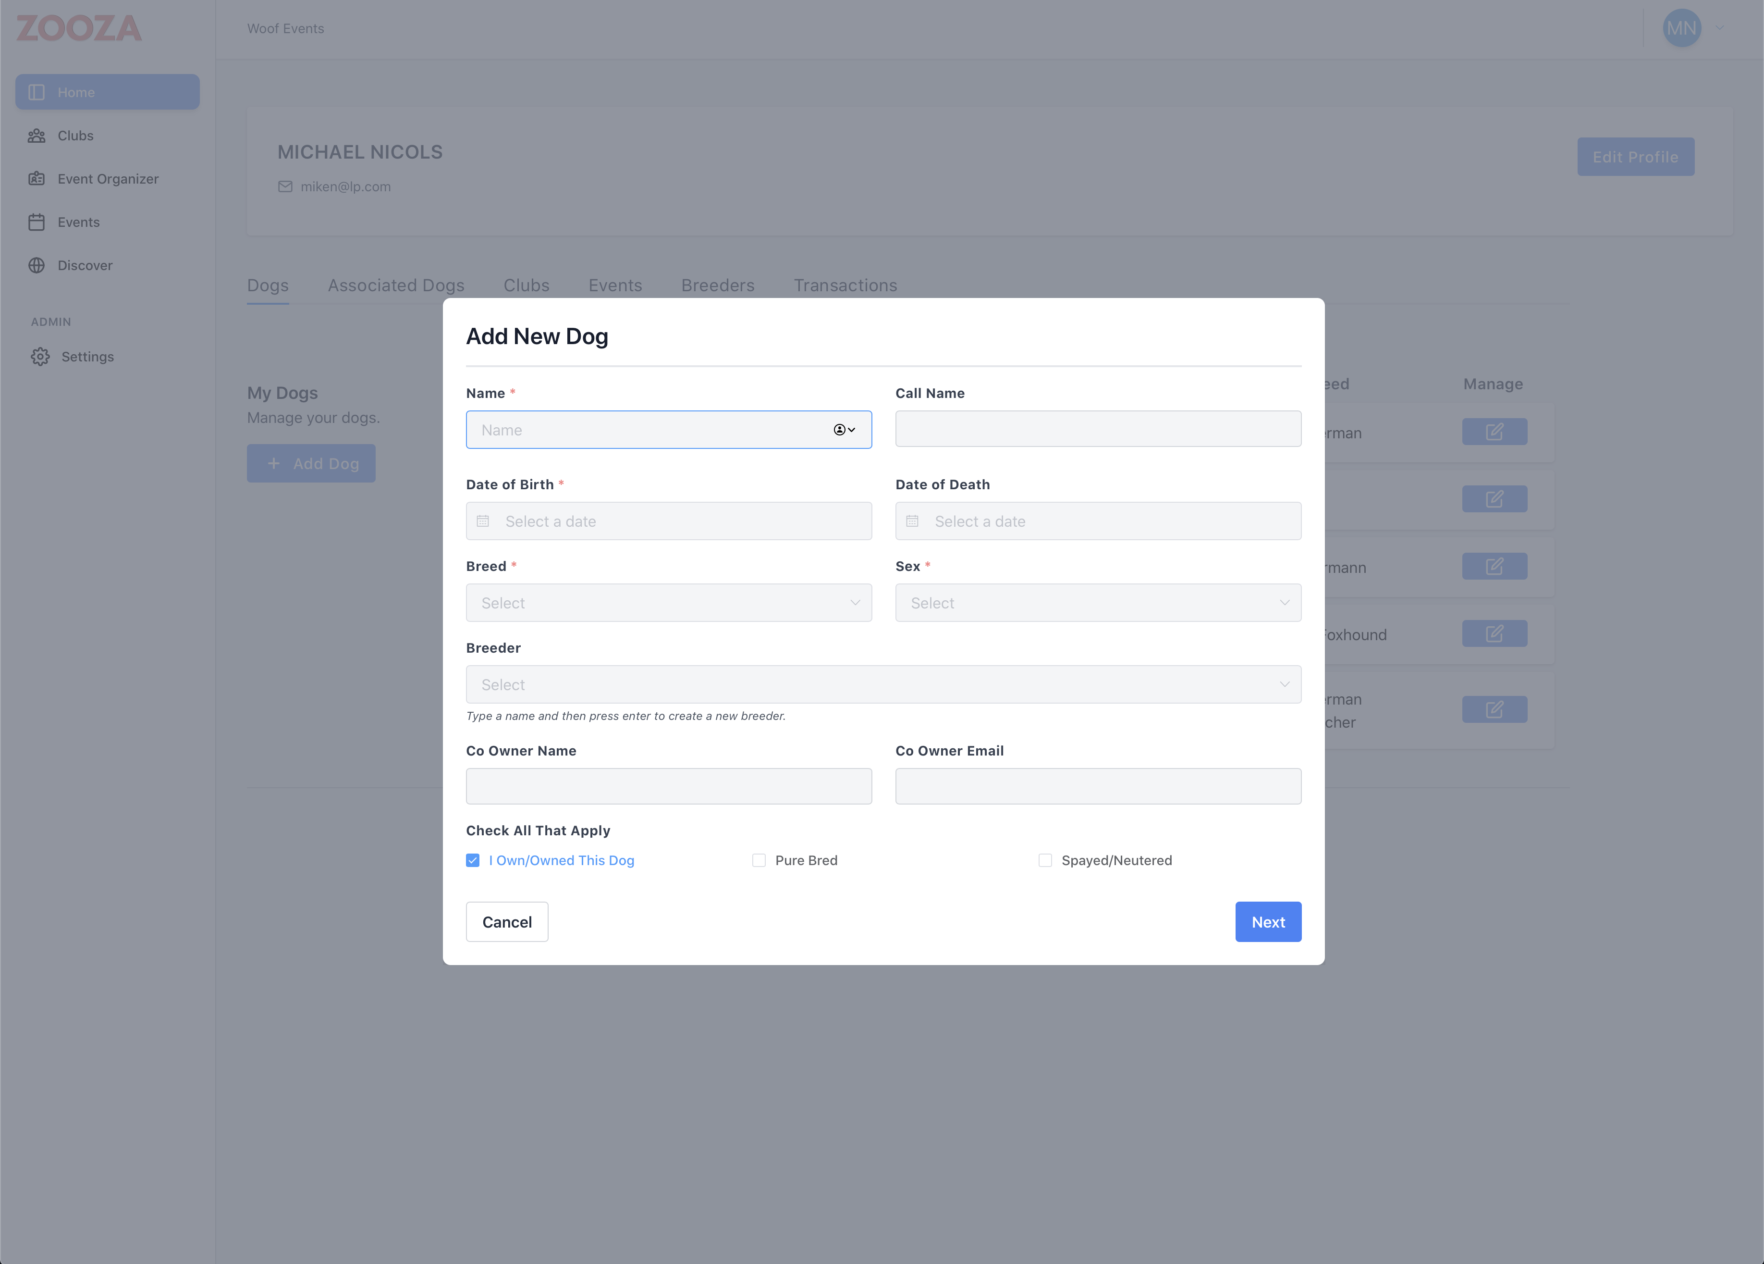Image resolution: width=1764 pixels, height=1264 pixels.
Task: Click the Event Organizer badge icon
Action: (x=37, y=179)
